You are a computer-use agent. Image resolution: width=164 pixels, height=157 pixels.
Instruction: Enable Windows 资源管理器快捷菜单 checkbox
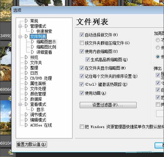82,127
